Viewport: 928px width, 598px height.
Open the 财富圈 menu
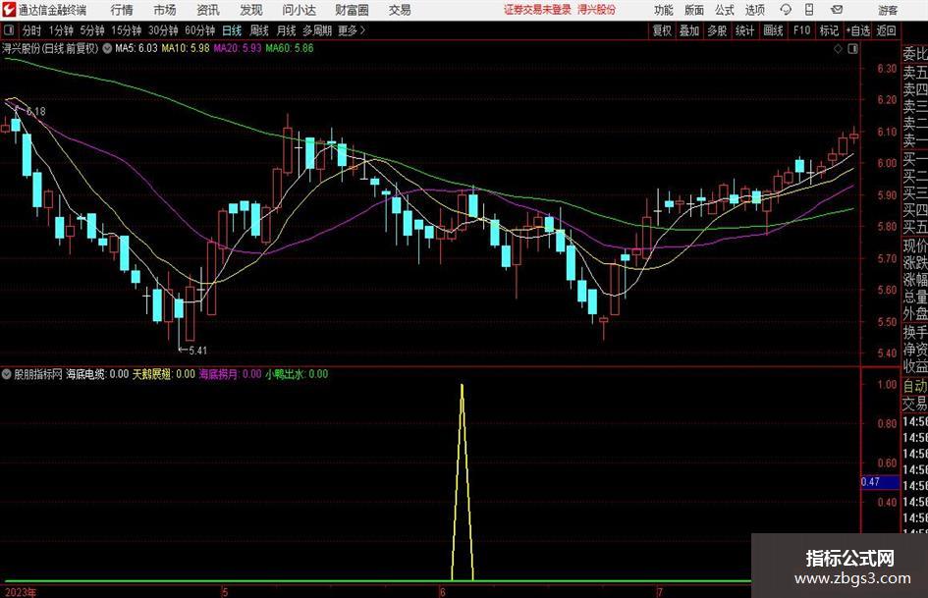click(352, 10)
